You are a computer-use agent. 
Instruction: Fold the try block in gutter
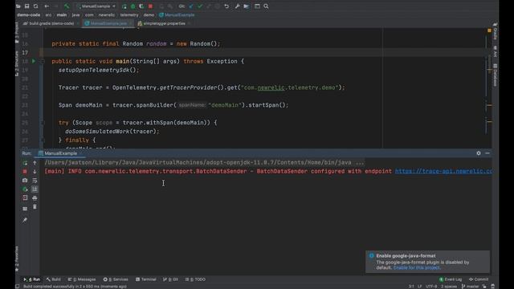43,123
